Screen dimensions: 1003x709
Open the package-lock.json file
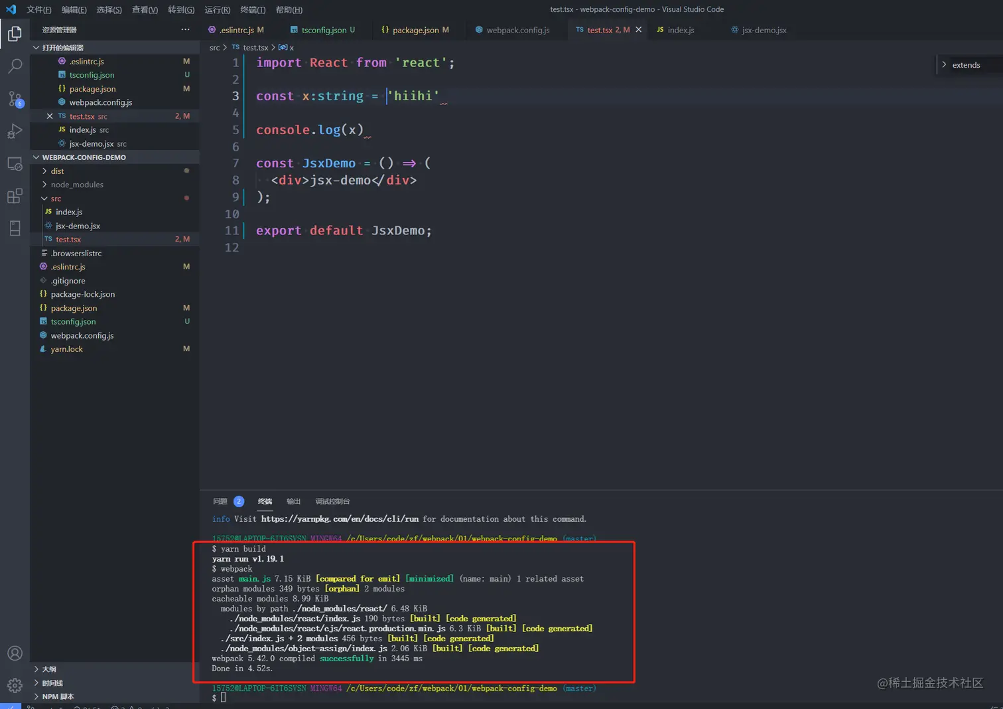click(115, 294)
